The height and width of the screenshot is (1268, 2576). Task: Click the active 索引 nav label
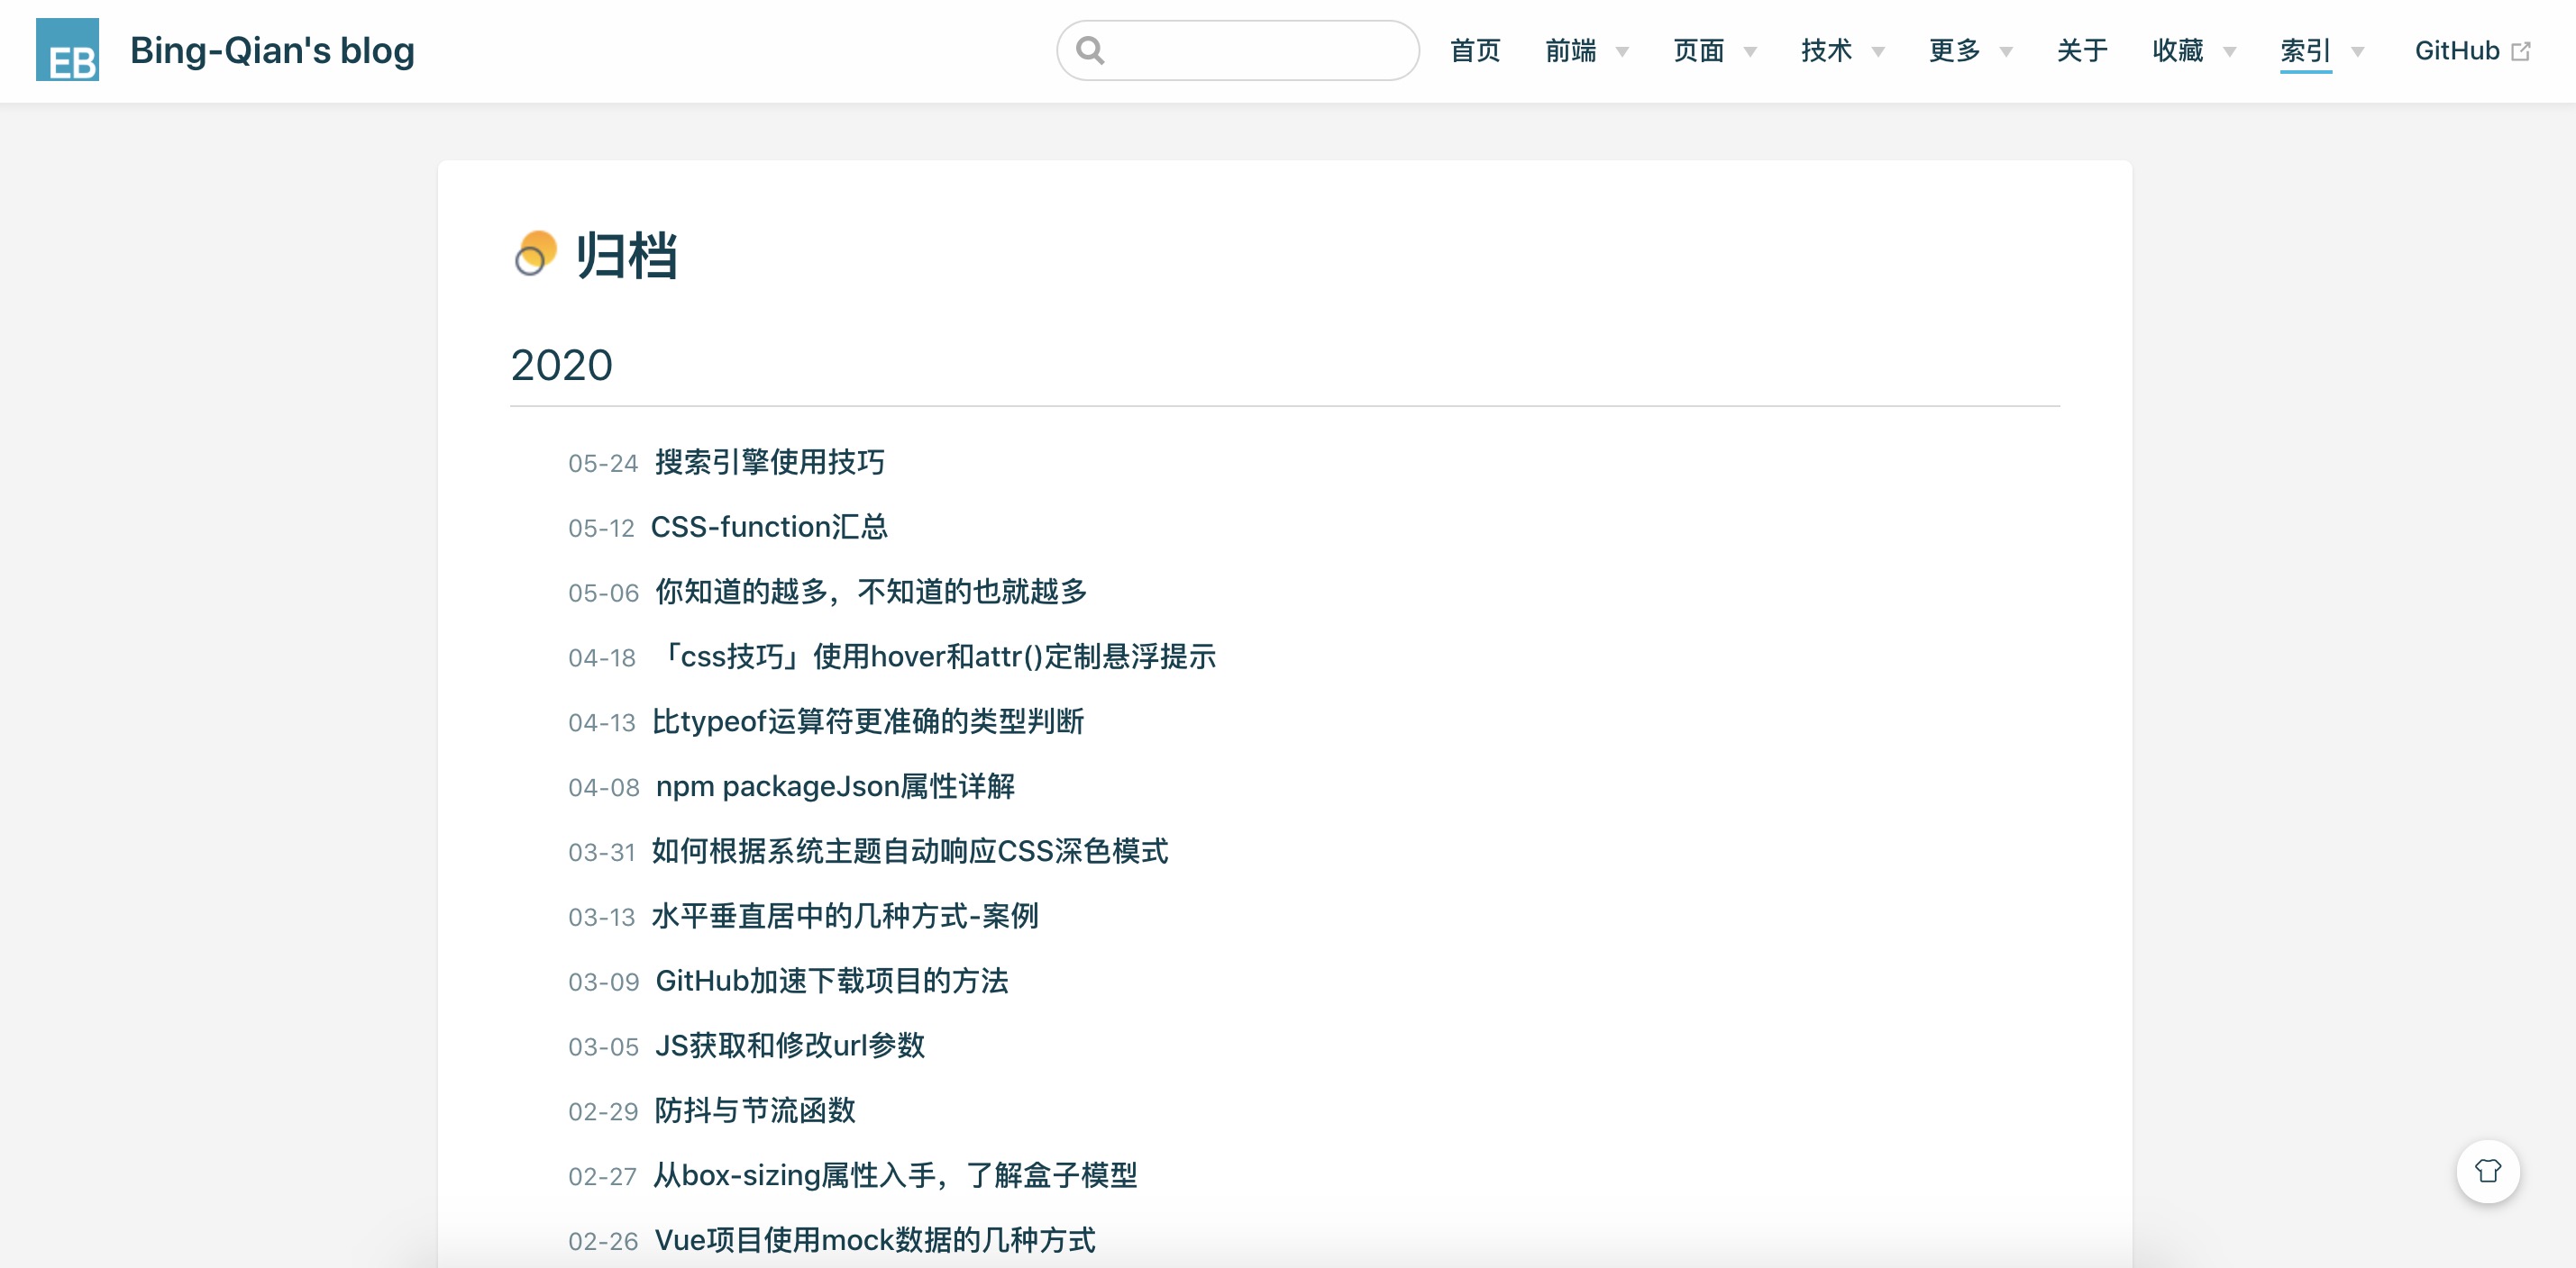pyautogui.click(x=2306, y=50)
